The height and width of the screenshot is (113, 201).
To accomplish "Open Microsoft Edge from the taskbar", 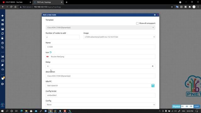I will [22, 111].
